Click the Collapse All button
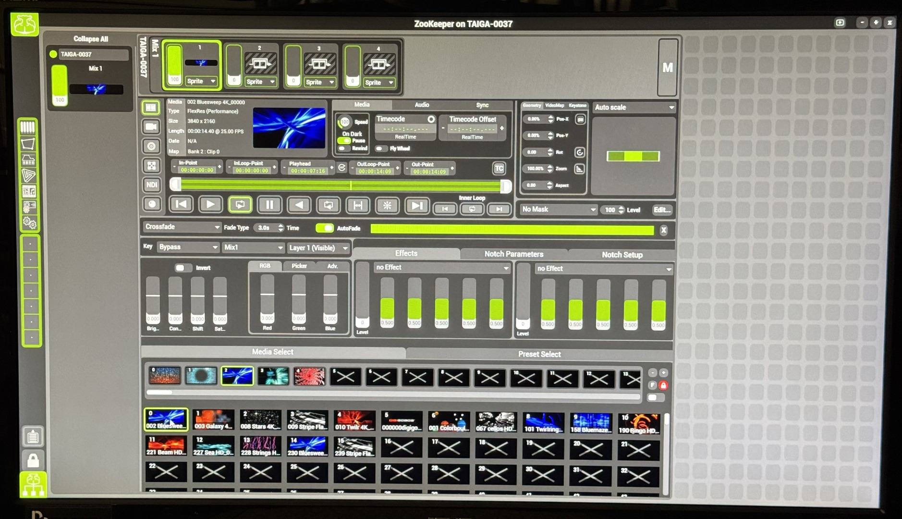Screen dimensions: 902x519 point(90,39)
